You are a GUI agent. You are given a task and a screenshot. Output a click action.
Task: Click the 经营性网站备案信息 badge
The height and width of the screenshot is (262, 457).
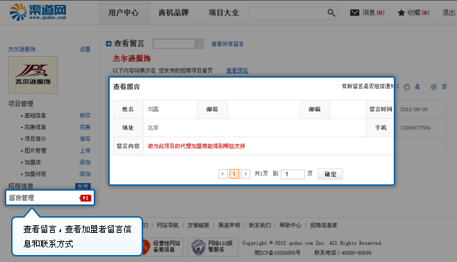pos(163,247)
